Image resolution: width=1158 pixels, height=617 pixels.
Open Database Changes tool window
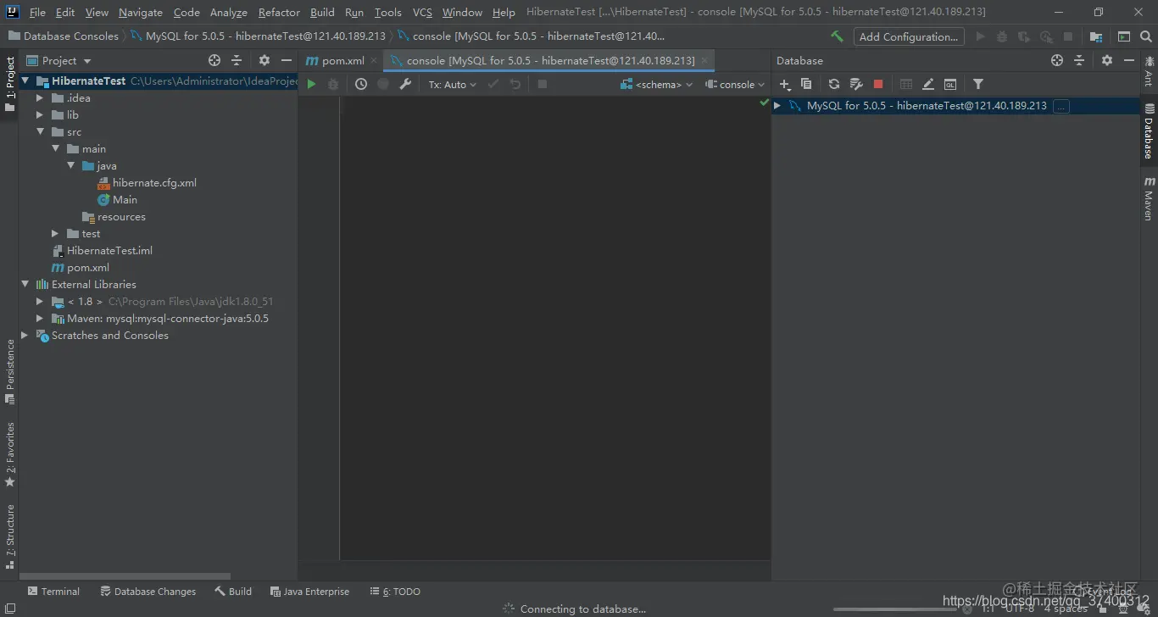[x=148, y=592]
